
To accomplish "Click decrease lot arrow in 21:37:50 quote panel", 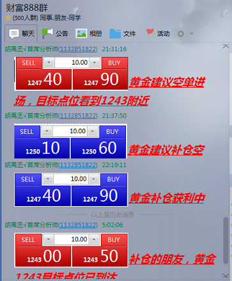I will click(x=47, y=131).
